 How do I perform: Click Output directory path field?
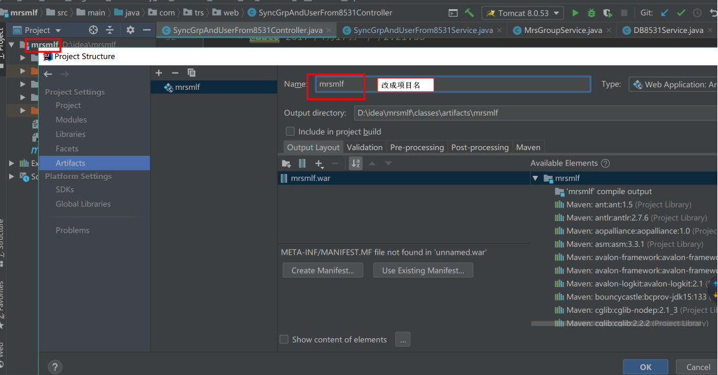tap(536, 112)
